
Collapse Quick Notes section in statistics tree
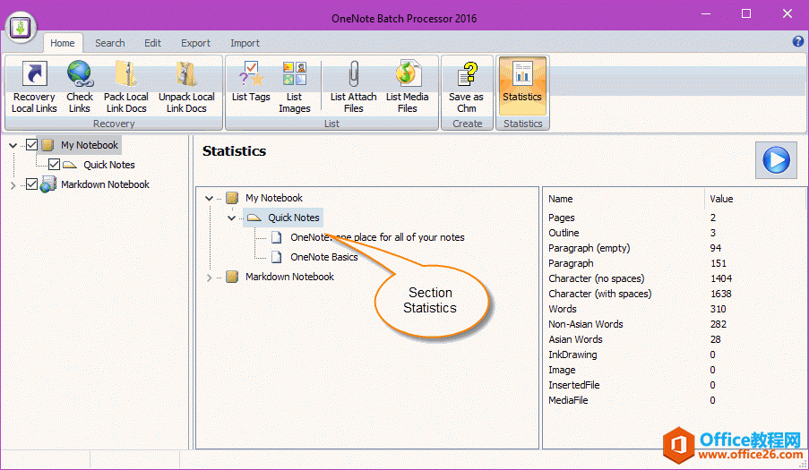click(231, 218)
